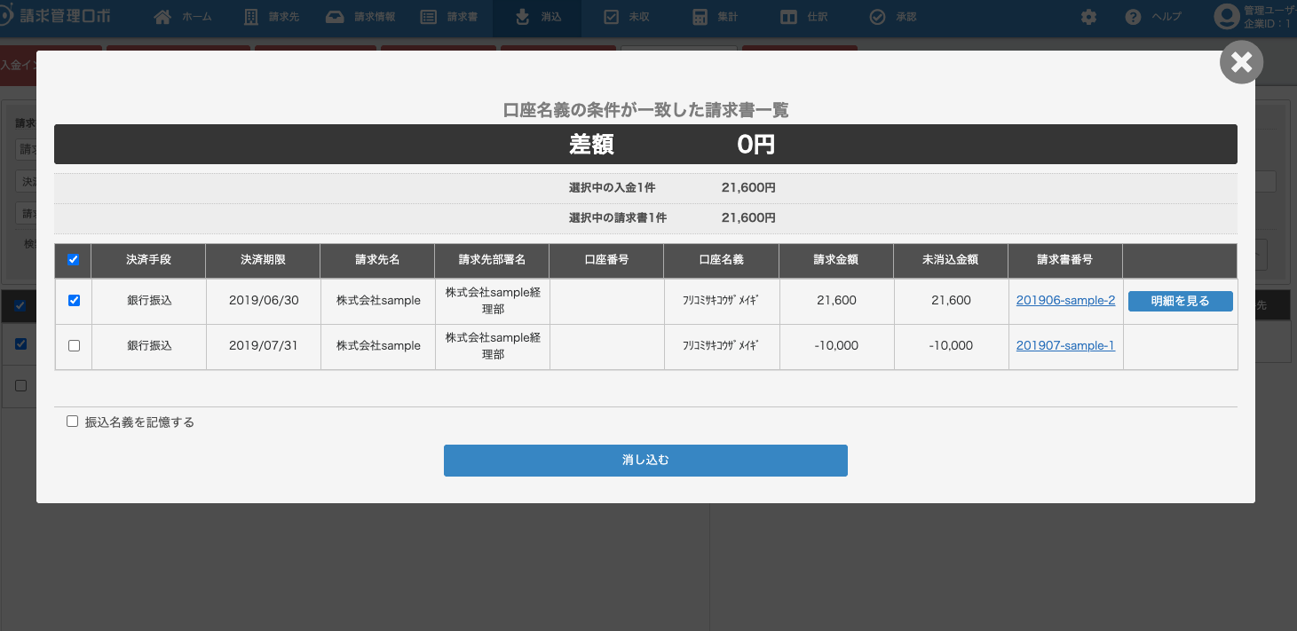1297x631 pixels.
Task: Click the 集計 calculator icon
Action: [700, 17]
